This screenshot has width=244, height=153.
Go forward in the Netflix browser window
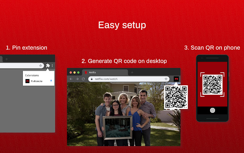[x=77, y=79]
